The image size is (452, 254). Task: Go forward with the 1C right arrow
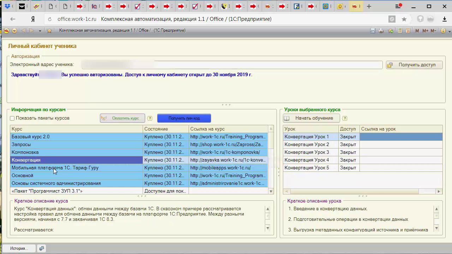pyautogui.click(x=32, y=31)
